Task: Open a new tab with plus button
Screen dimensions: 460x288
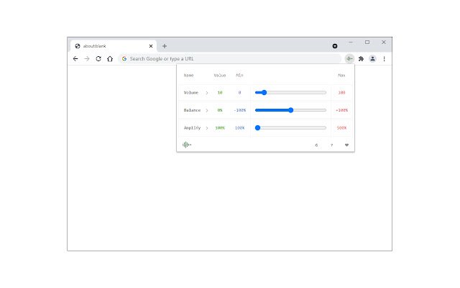Action: 165,46
